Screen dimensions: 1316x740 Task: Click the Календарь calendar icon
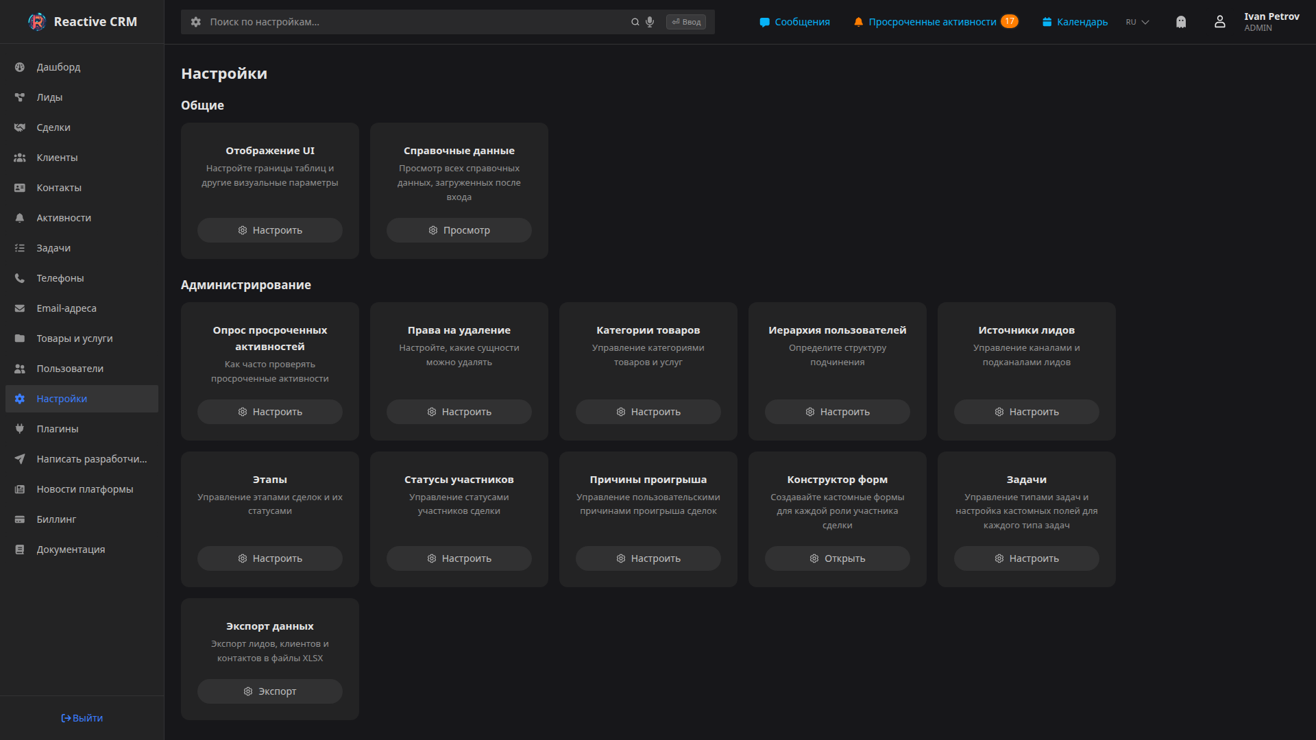click(x=1047, y=22)
